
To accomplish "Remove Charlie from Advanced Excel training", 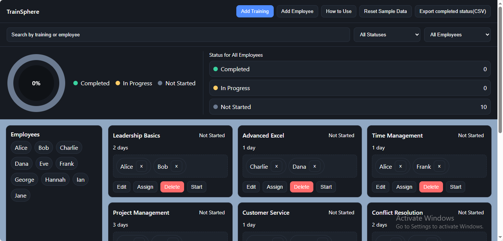I will coord(276,166).
